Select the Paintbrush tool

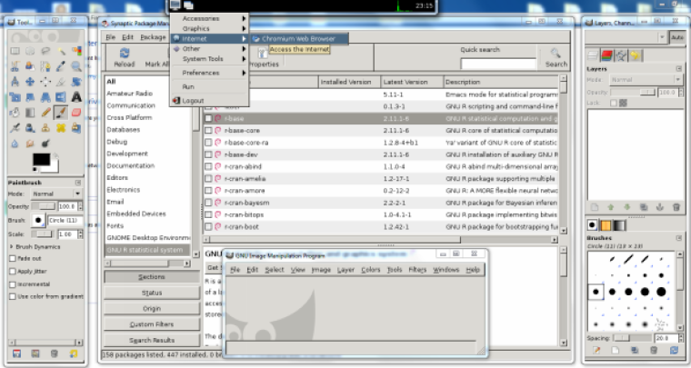(61, 113)
